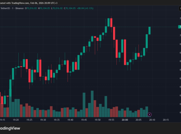Click the Binance exchange name in legend

coord(19,8)
